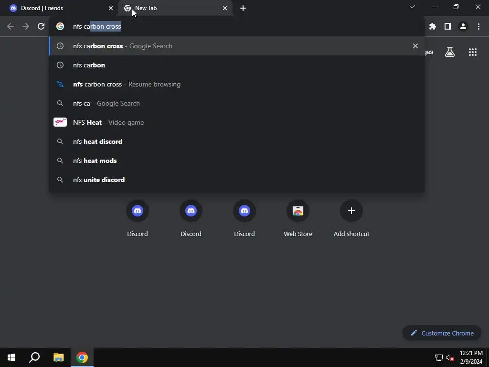Open the Windows Start menu
This screenshot has width=489, height=367.
(x=11, y=357)
